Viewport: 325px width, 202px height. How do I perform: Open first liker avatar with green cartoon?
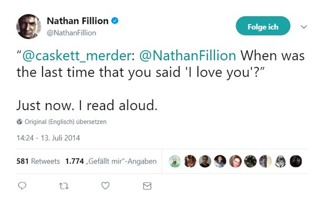click(175, 161)
